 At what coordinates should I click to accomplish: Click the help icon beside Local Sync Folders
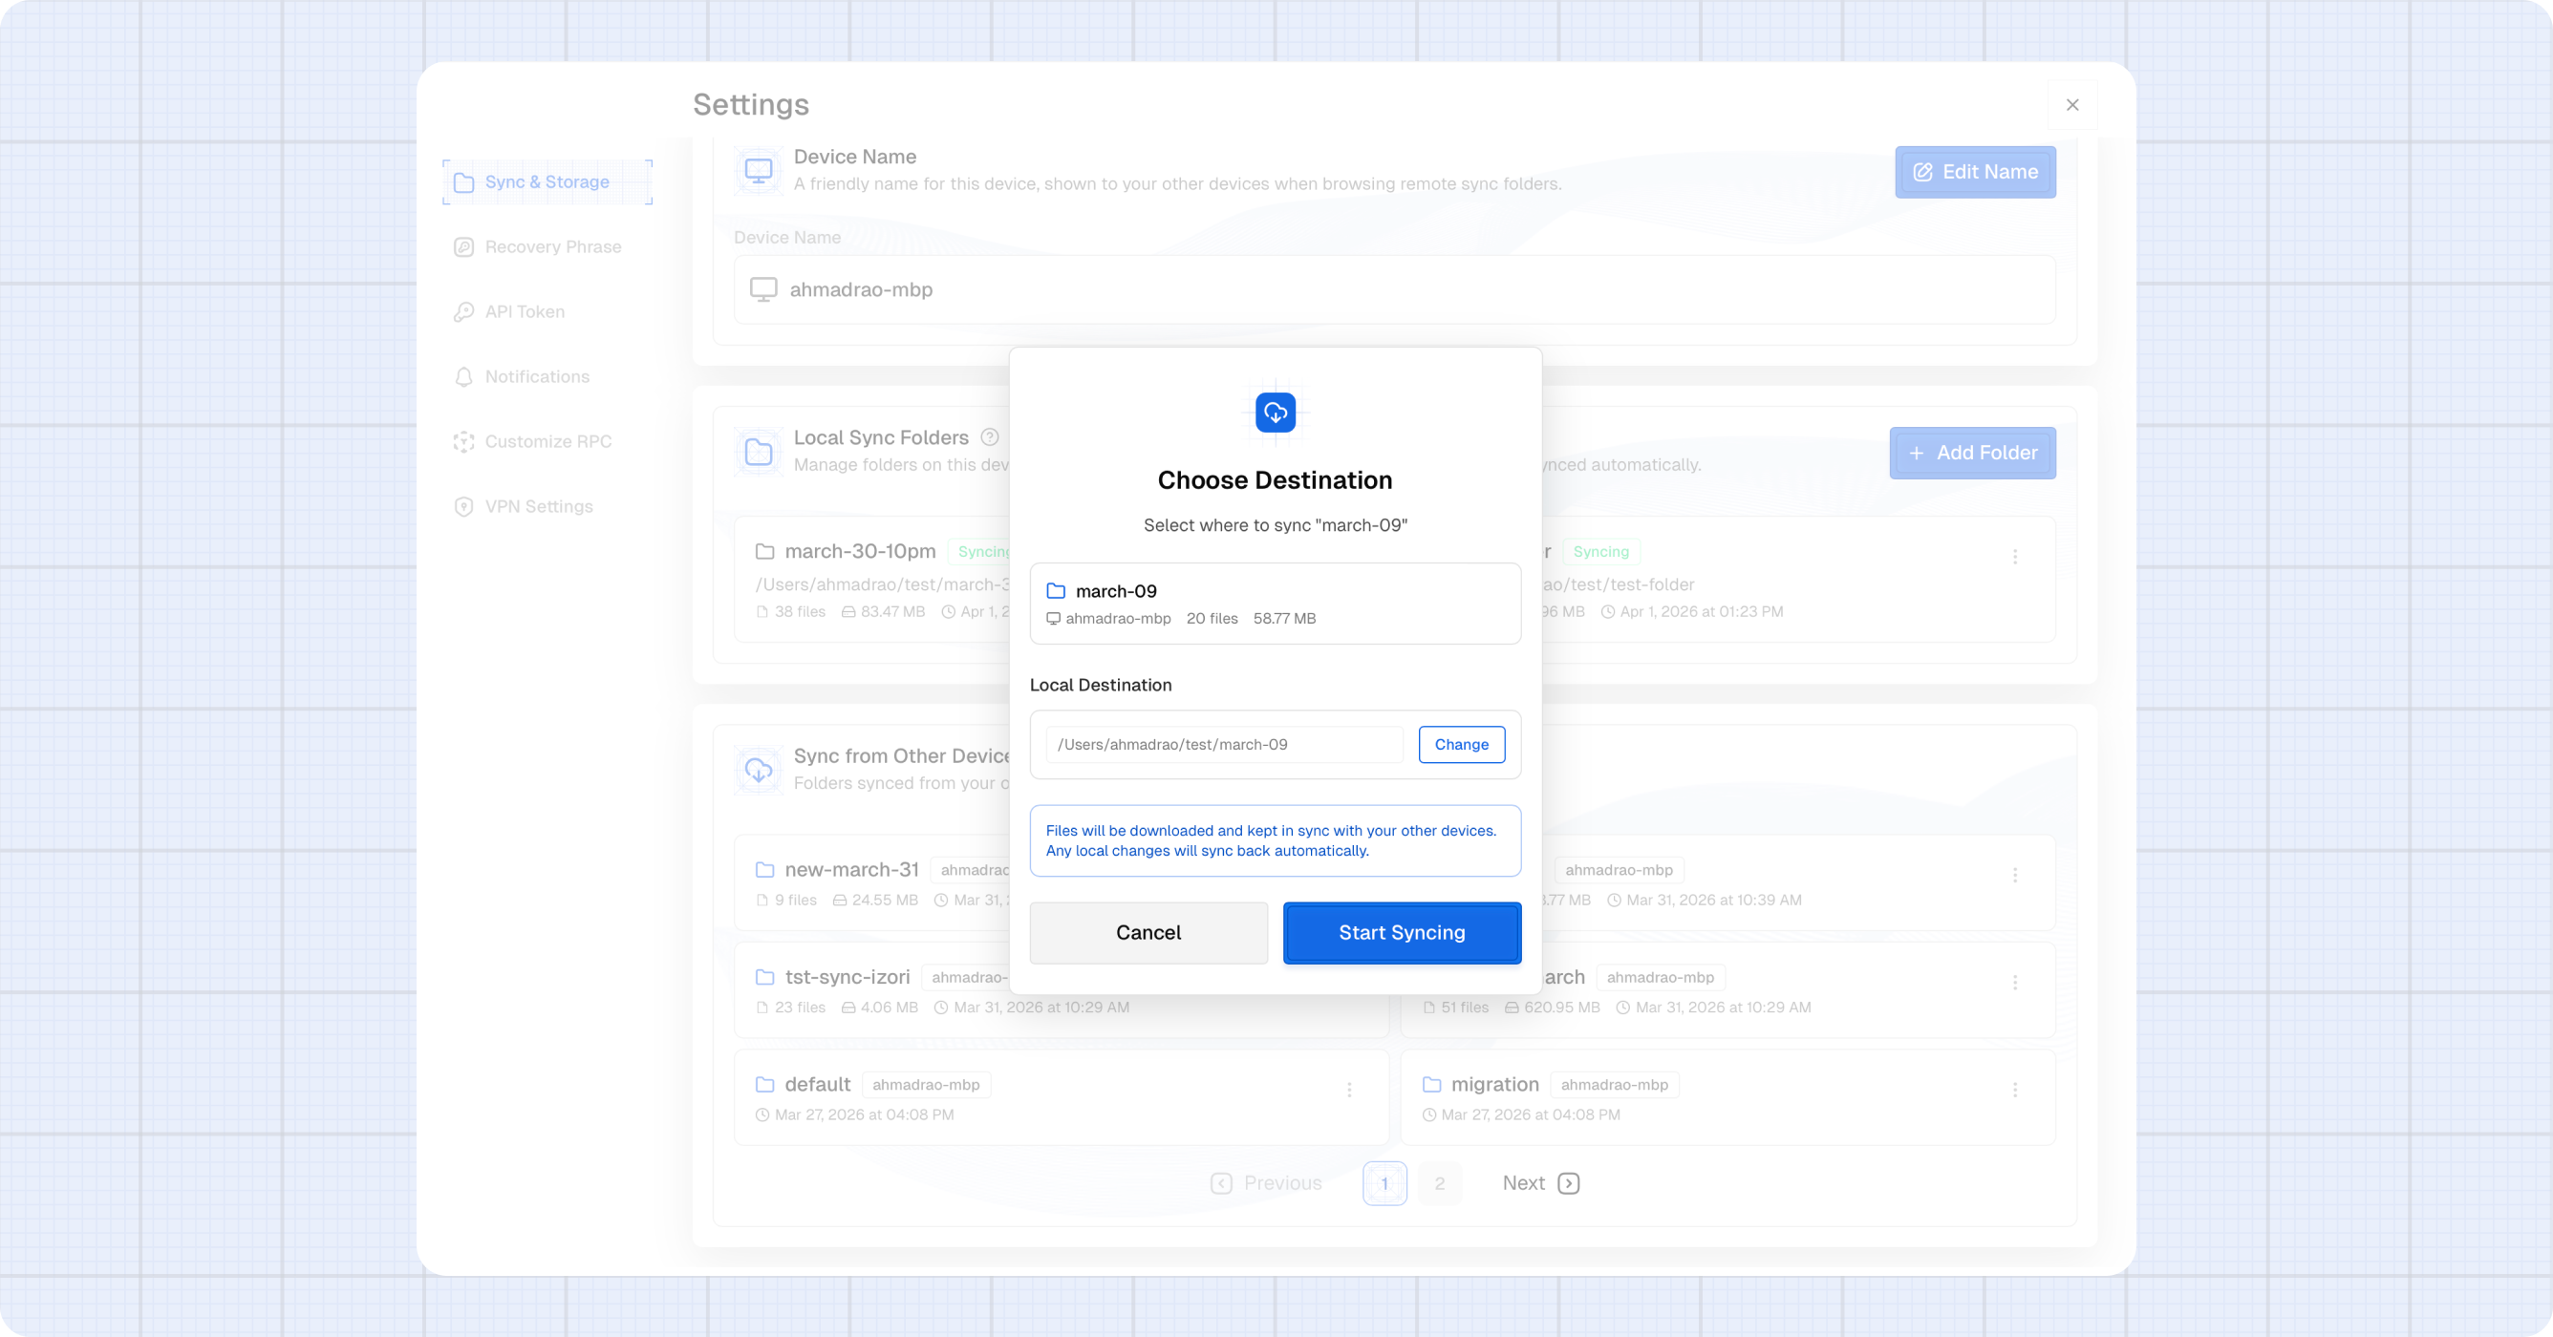[x=990, y=436]
